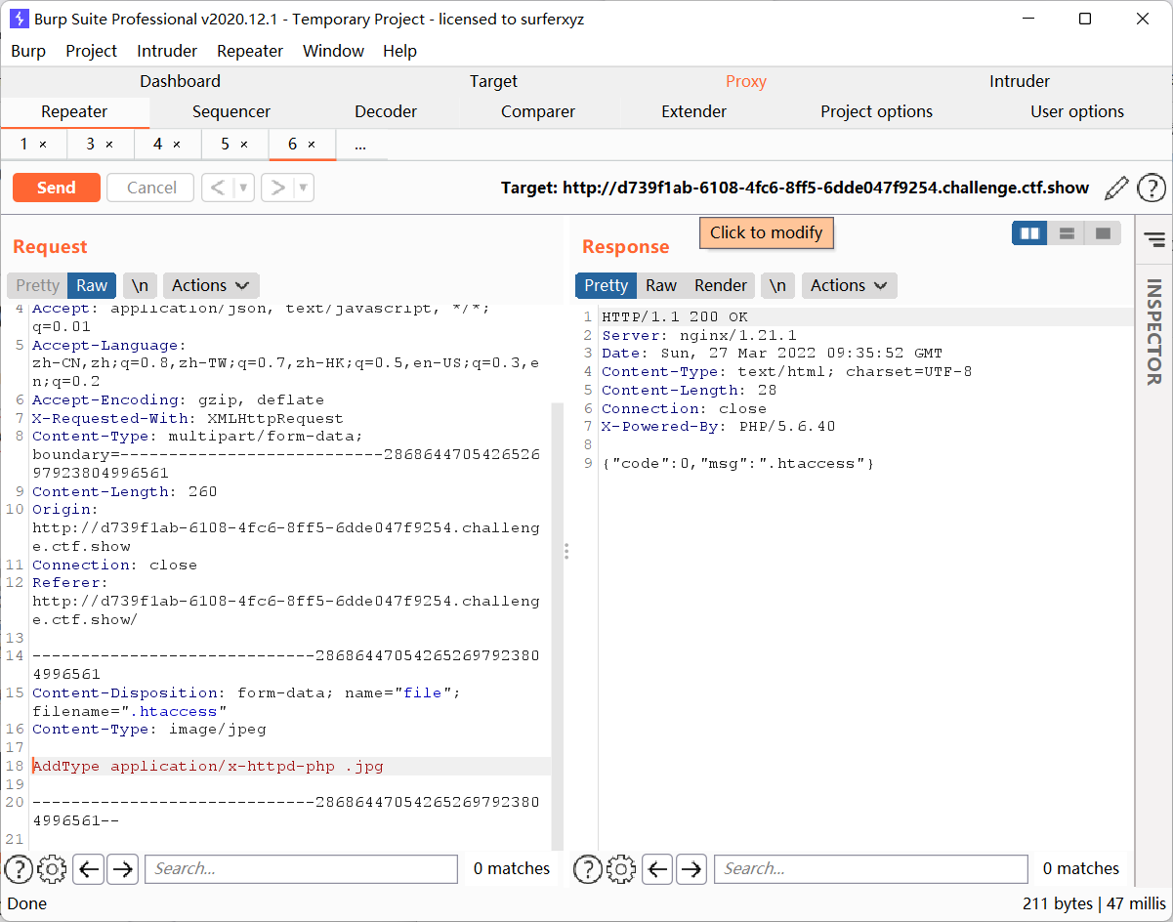Viewport: 1173px width, 922px height.
Task: Open the Burp menu
Action: [28, 51]
